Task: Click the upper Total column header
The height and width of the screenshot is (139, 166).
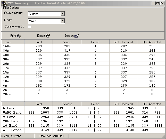Action: tap(39, 42)
